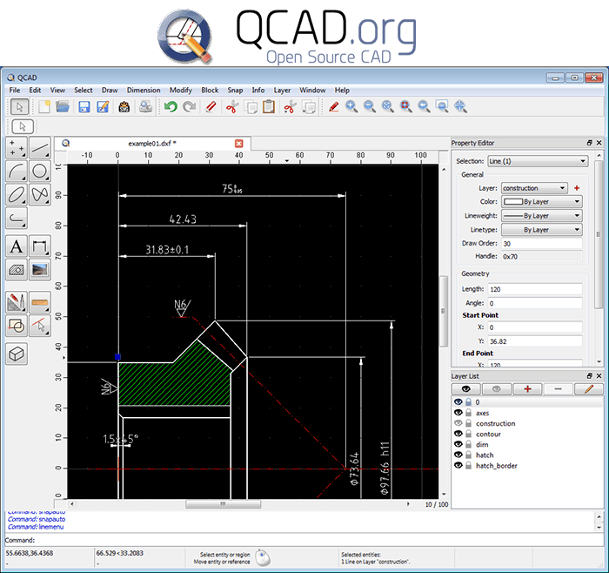
Task: Open the Layer dropdown set to construction
Action: [x=534, y=188]
